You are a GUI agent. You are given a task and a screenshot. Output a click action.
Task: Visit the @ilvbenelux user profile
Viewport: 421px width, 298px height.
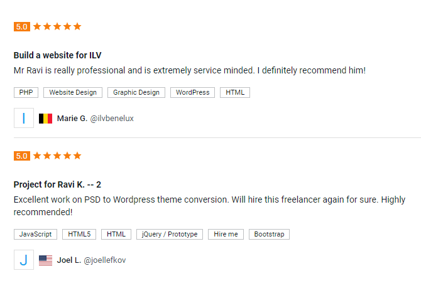(112, 119)
